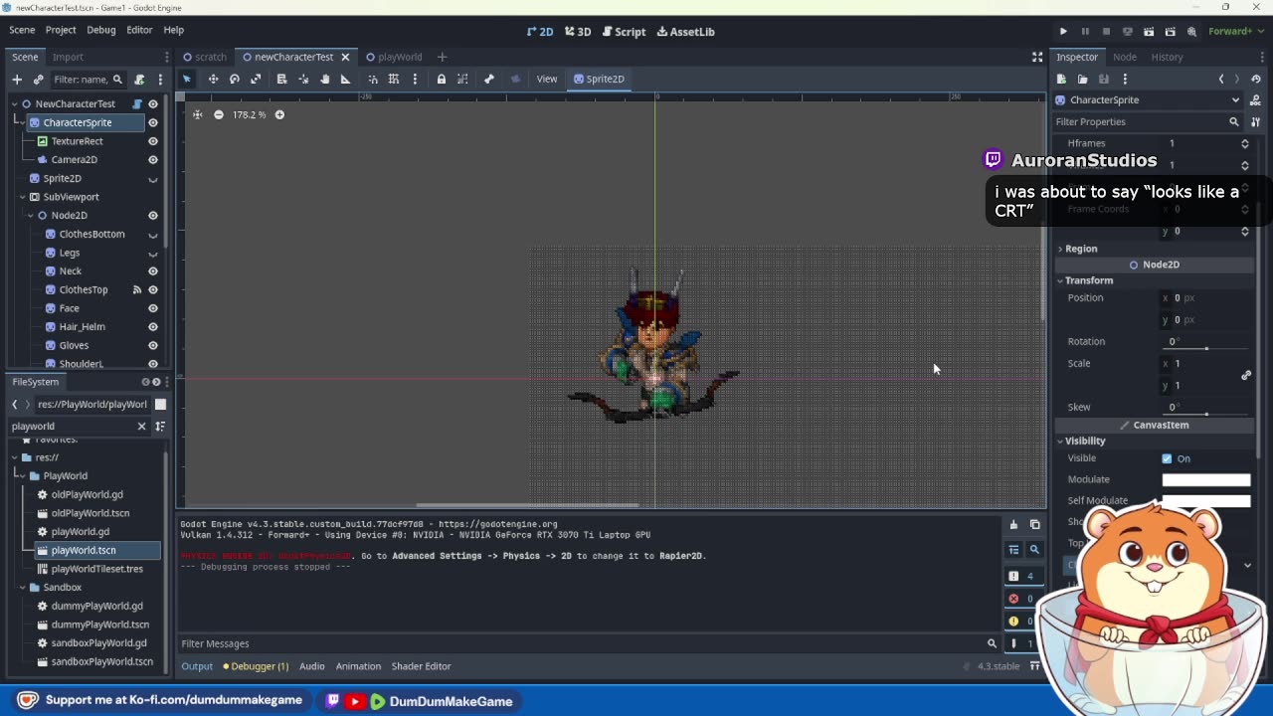Toggle Smart Snap icon
Image resolution: width=1273 pixels, height=716 pixels.
373,79
